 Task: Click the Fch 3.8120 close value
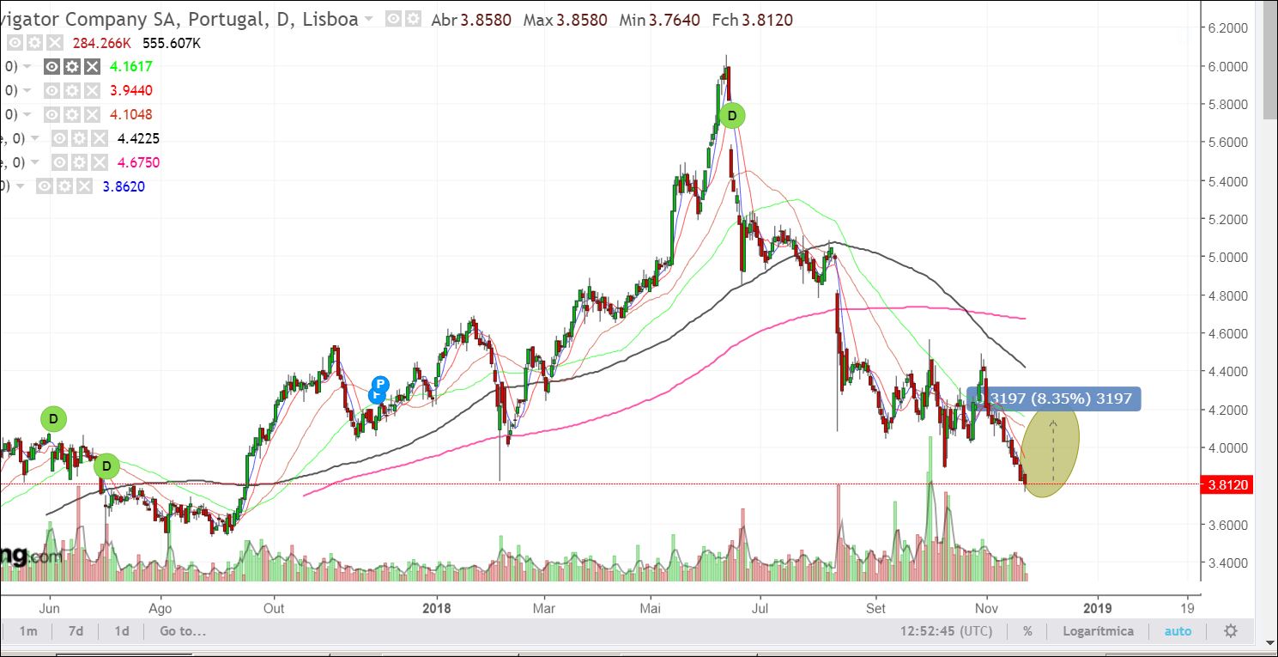[x=752, y=19]
